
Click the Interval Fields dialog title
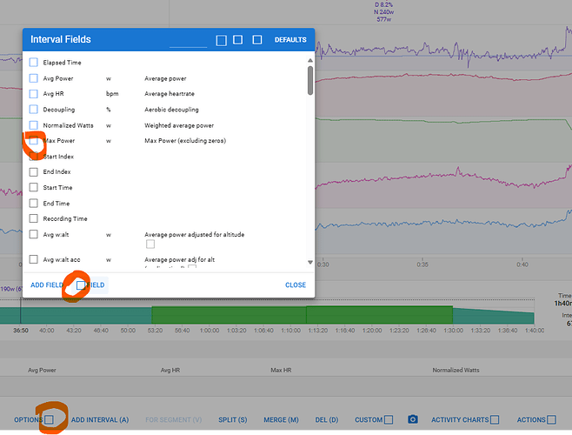(61, 39)
